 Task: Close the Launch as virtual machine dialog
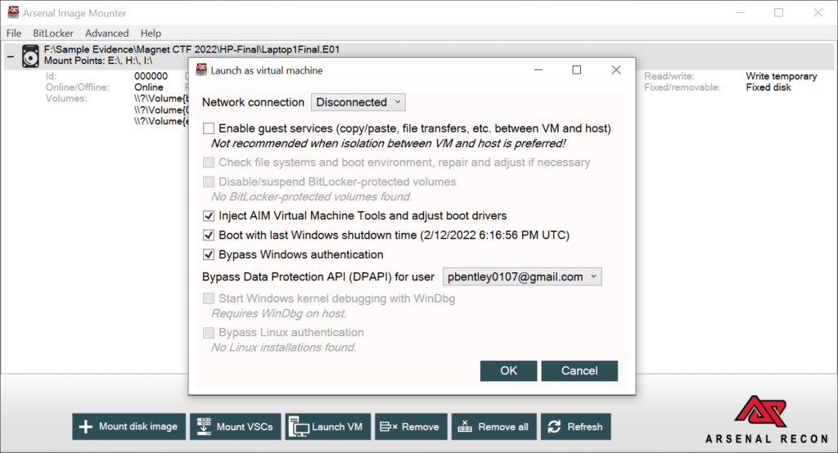[616, 70]
